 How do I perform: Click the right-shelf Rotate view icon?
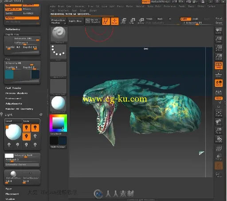pos(219,139)
